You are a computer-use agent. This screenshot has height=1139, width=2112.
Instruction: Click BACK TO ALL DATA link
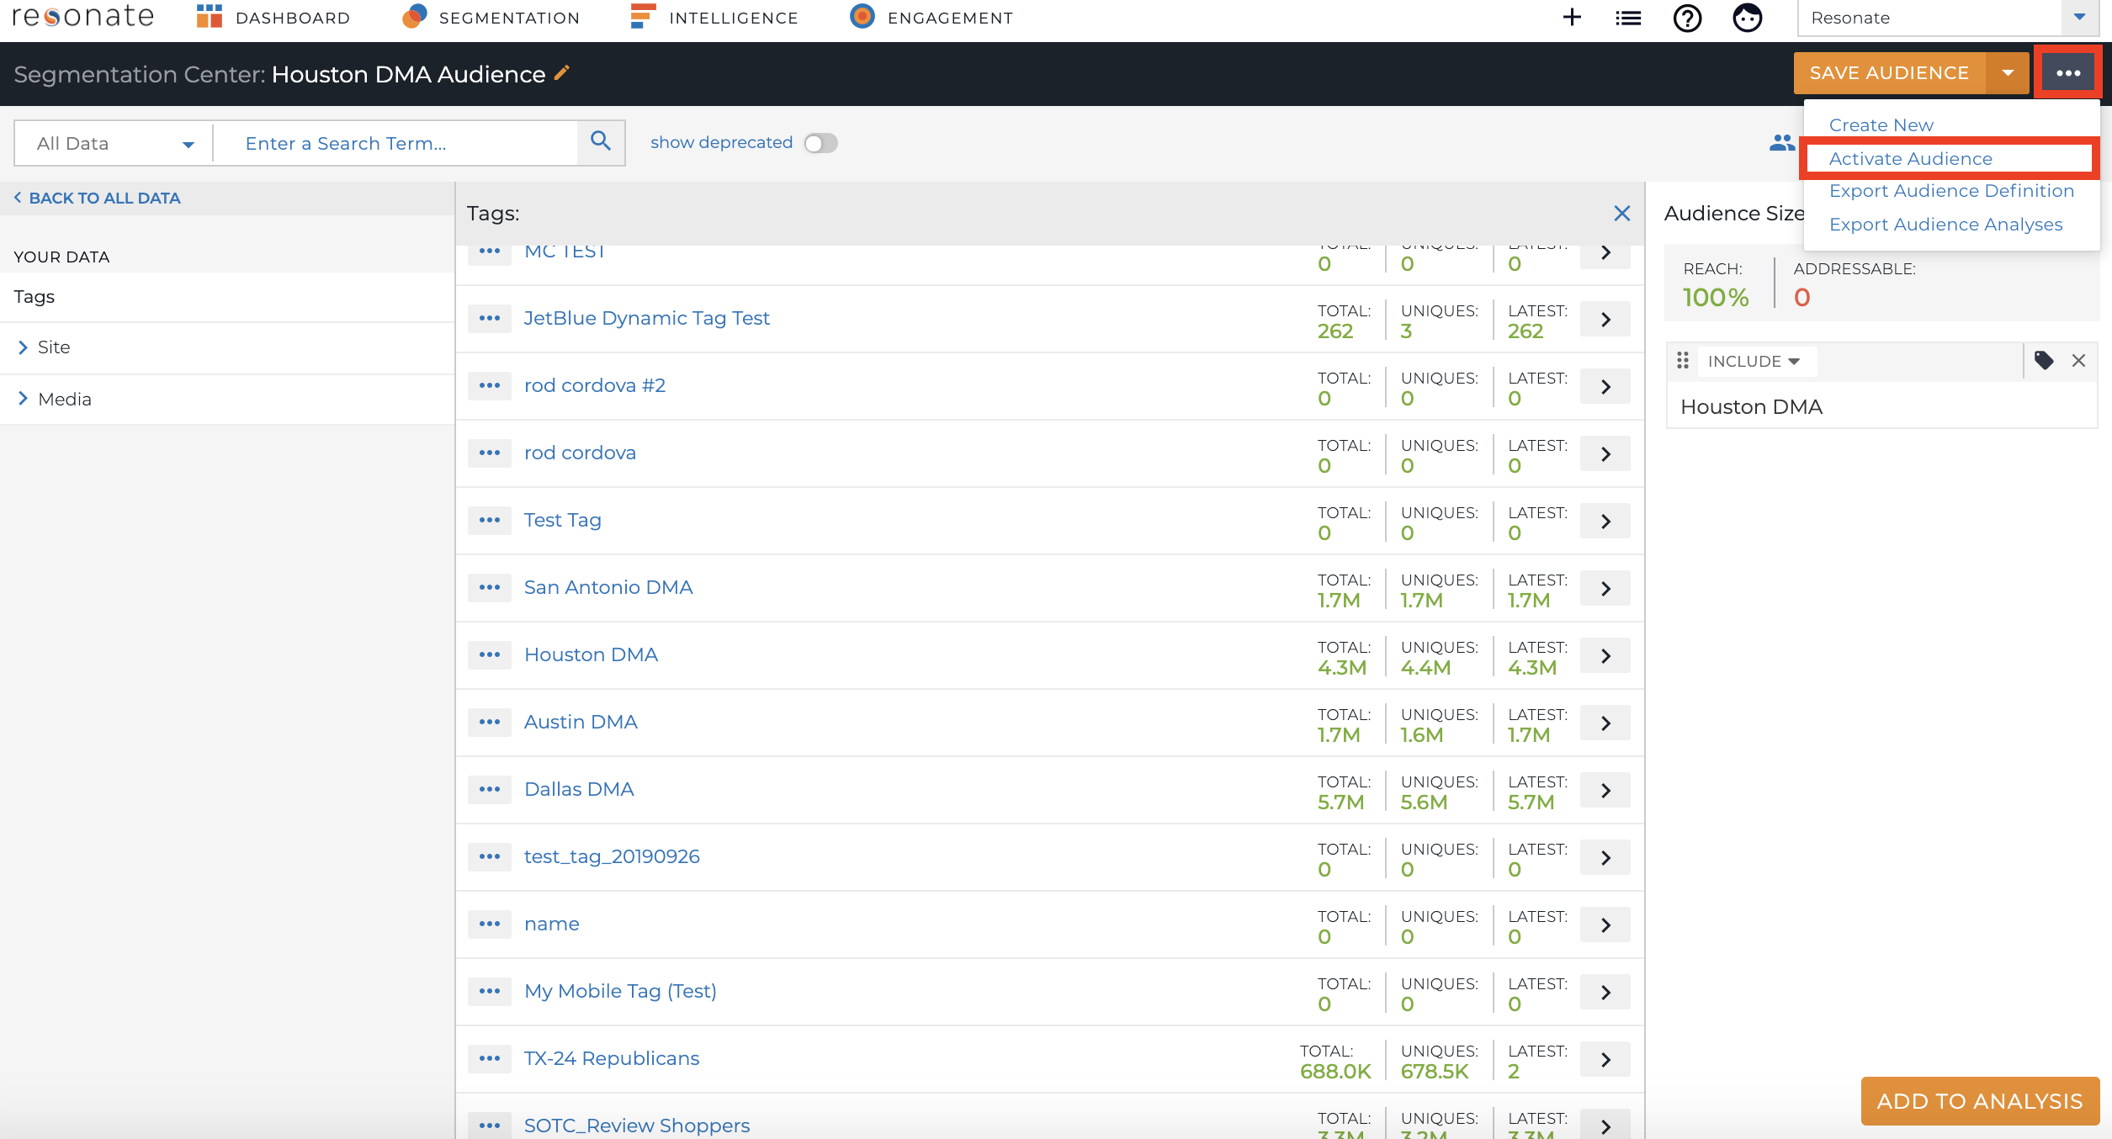[98, 199]
